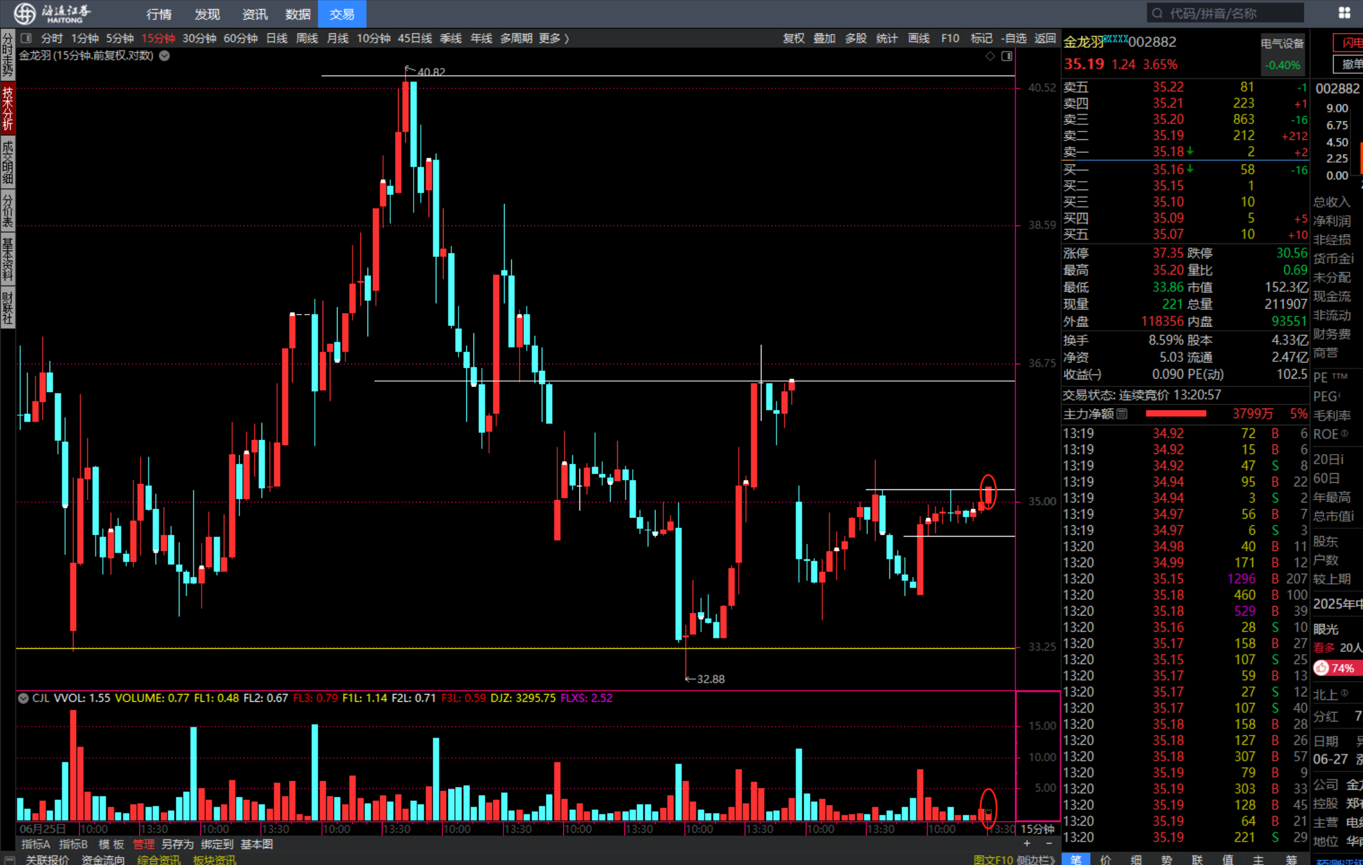The image size is (1363, 865).
Task: Click 指标A below the chart
Action: coord(35,844)
